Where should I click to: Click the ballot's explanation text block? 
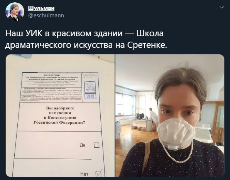51,95
